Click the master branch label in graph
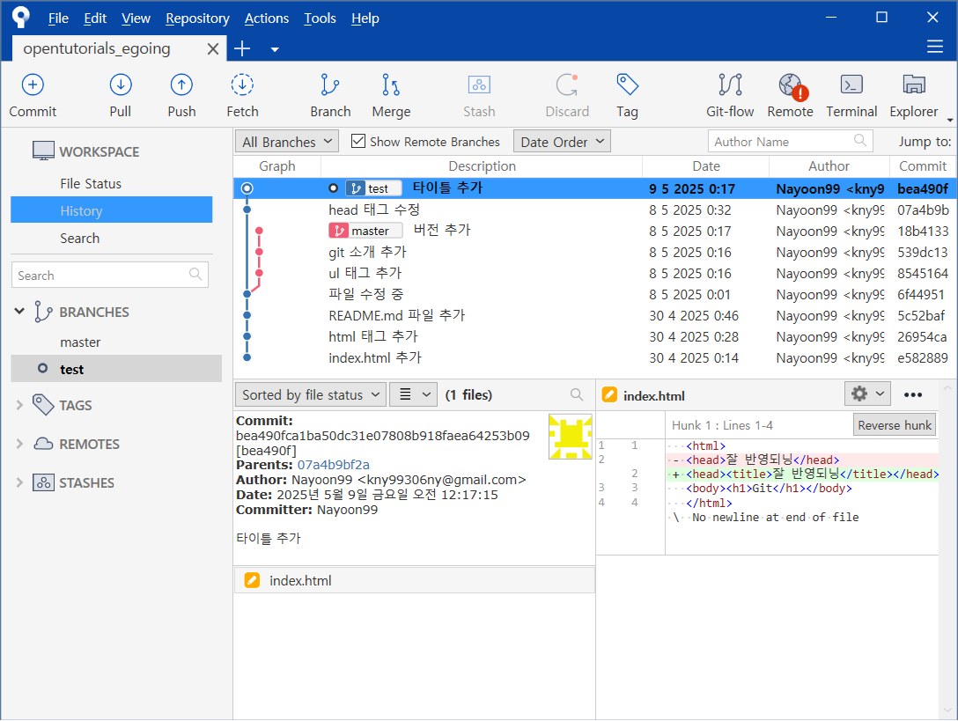Screen dimensions: 958x721 365,231
